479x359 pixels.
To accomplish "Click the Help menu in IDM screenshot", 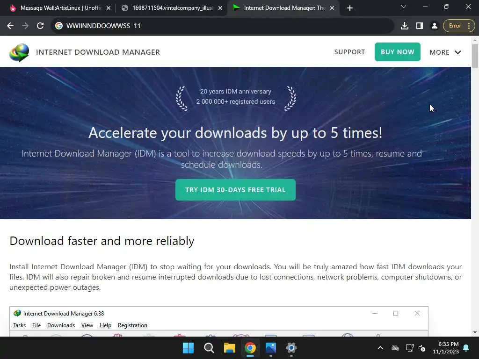I will pos(105,325).
